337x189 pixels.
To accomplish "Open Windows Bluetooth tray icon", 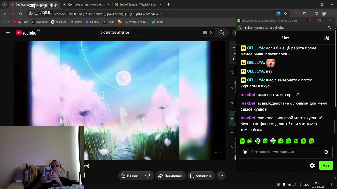I will click(279, 185).
